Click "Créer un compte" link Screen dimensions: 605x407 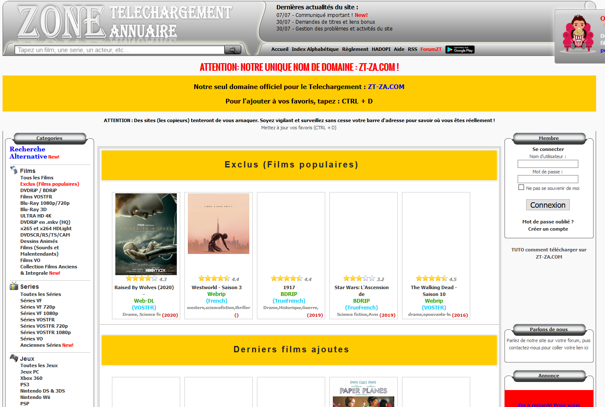tap(548, 229)
